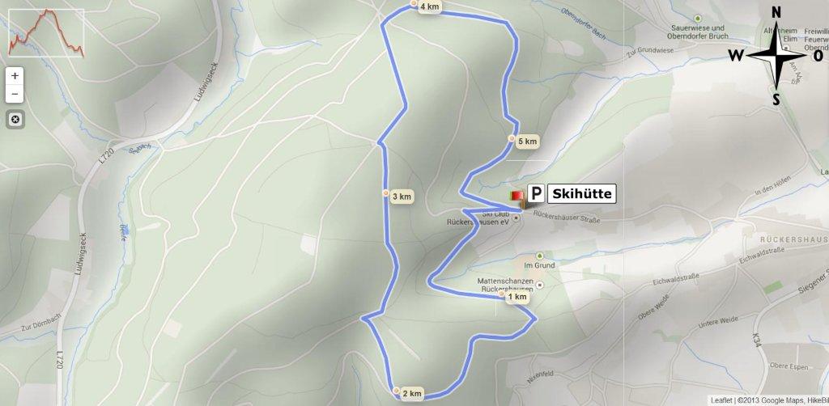Open the Leaflet attribution link

(721, 400)
